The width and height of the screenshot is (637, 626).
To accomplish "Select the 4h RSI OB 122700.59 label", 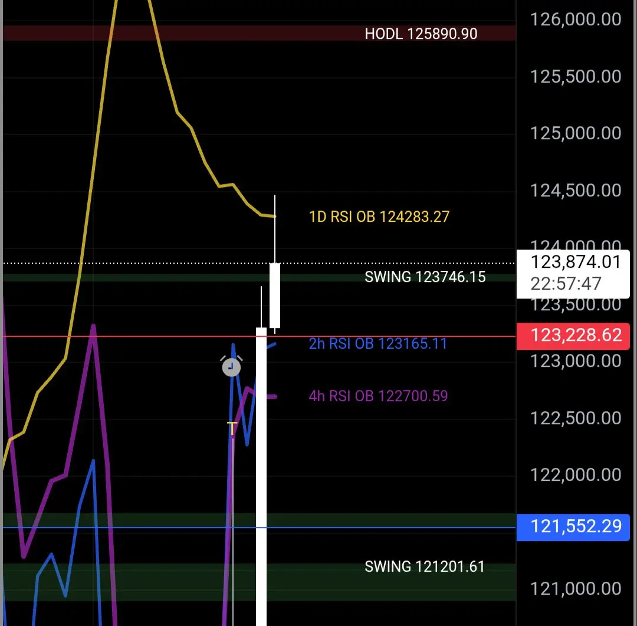I will point(378,396).
